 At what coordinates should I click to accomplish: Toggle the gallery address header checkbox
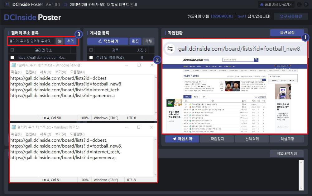[x=12, y=50]
